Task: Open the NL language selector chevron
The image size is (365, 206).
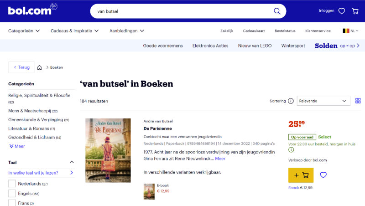Action: click(x=357, y=31)
